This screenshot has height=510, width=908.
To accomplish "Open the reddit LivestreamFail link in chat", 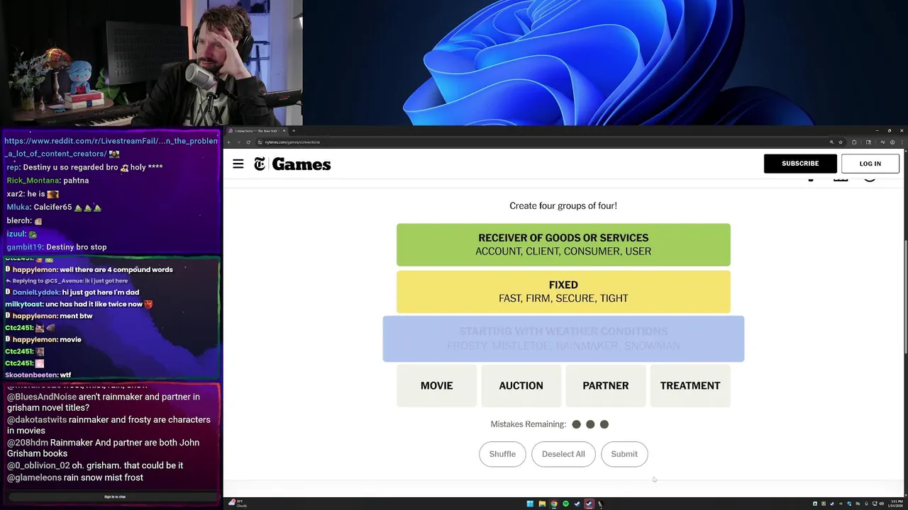I will tap(111, 147).
